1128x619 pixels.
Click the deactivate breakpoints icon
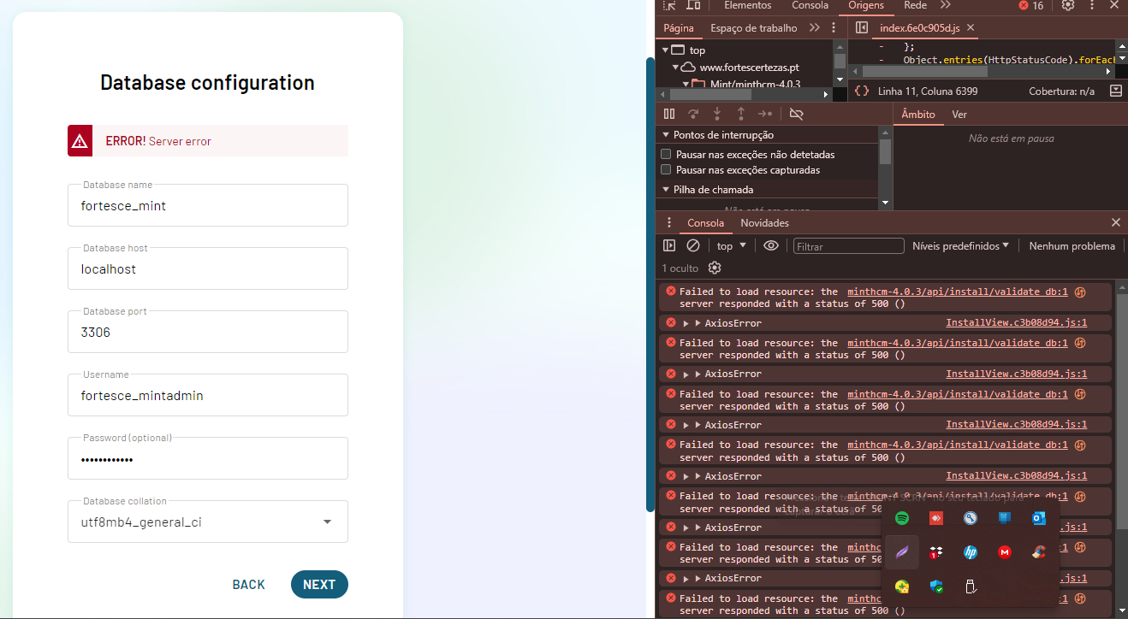click(796, 114)
